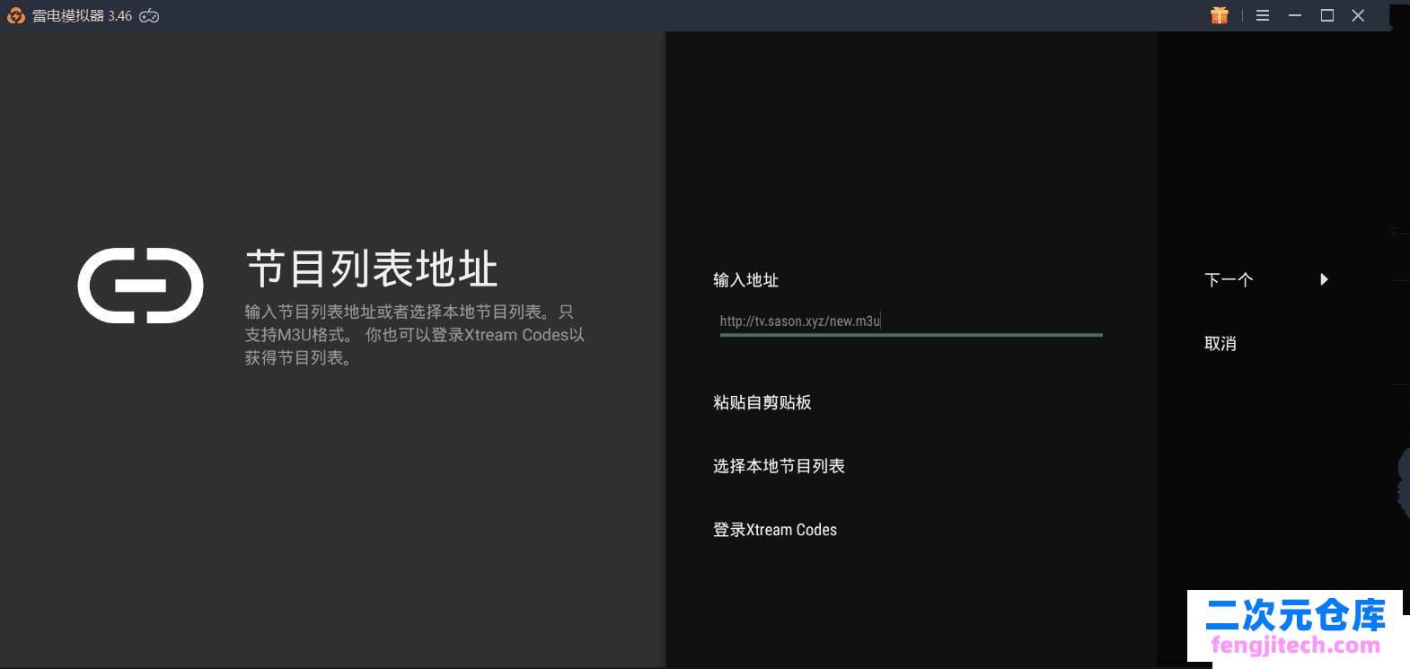Click the 节目列表地址 heading text

(x=372, y=268)
